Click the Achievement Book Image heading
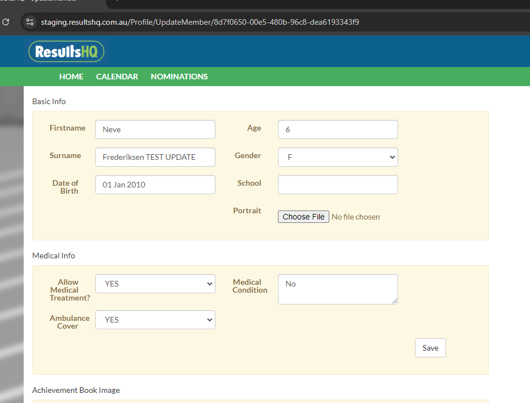The width and height of the screenshot is (530, 403). click(76, 390)
